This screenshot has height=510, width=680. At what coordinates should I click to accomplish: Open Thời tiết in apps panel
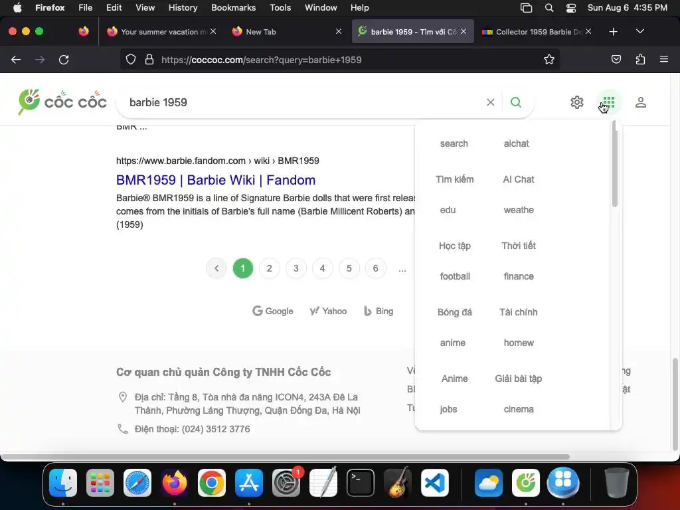[x=518, y=246]
